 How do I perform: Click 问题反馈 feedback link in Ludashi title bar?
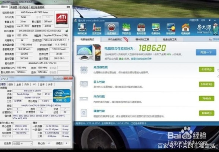tap(194, 21)
